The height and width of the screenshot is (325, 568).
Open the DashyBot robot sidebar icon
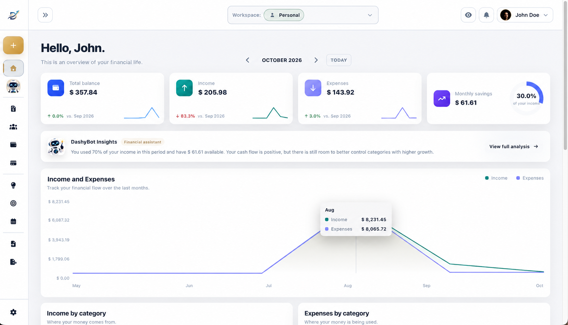click(x=13, y=86)
